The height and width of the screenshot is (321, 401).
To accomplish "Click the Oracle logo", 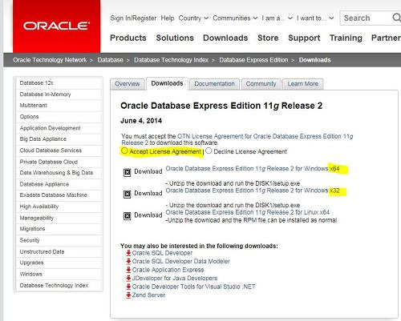I will 56,26.
